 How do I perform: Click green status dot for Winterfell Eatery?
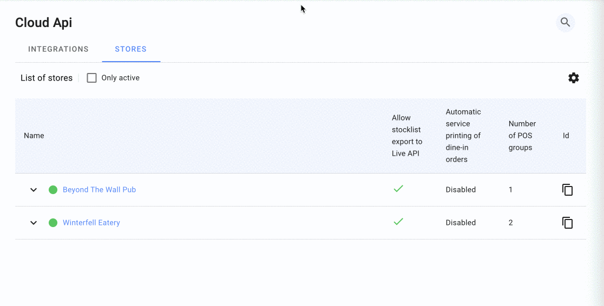(x=53, y=223)
